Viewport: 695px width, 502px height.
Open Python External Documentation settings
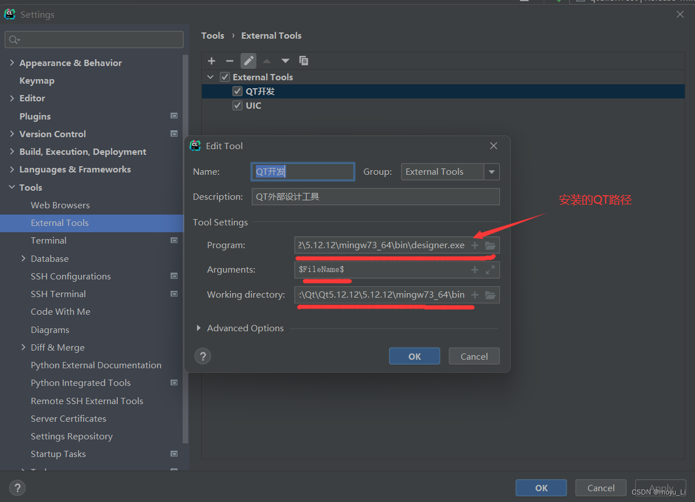pyautogui.click(x=96, y=365)
